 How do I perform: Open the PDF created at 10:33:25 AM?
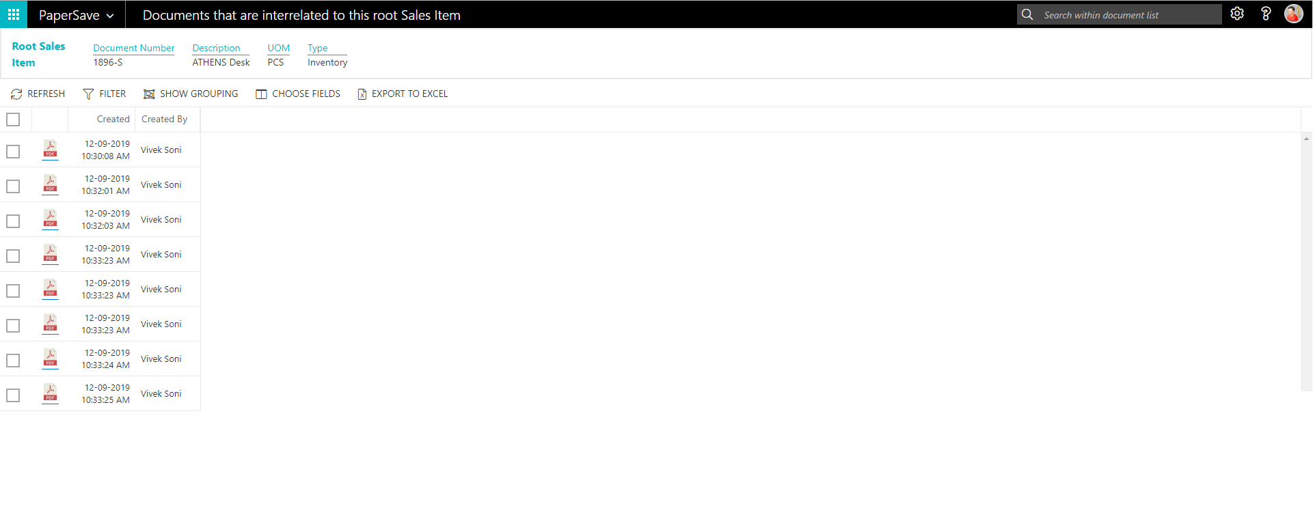tap(50, 393)
